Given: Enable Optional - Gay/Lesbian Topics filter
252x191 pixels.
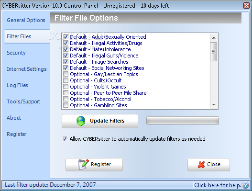Looking at the screenshot, I should pos(66,74).
